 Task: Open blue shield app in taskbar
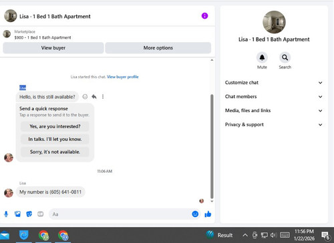pos(24,235)
